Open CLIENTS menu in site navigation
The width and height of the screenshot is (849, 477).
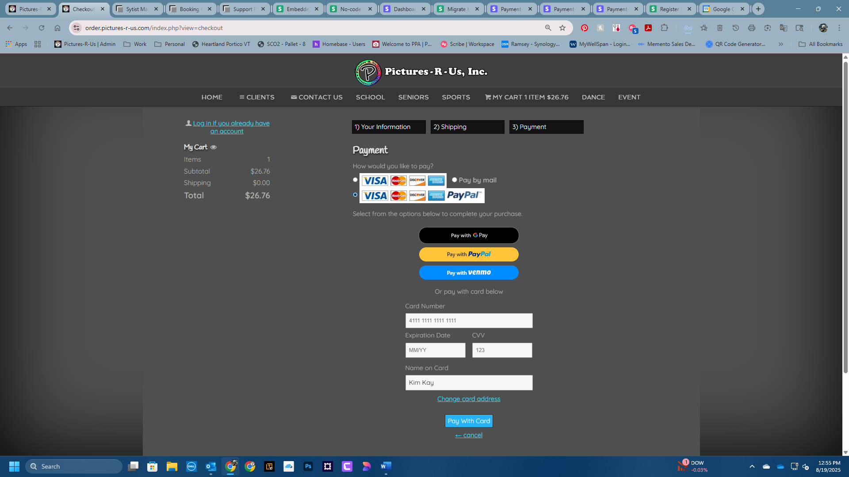tap(257, 97)
